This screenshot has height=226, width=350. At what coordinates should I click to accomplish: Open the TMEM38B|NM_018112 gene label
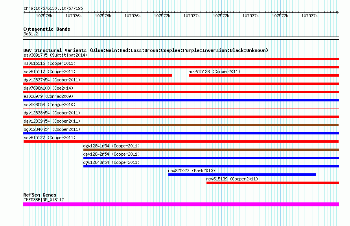(44, 200)
